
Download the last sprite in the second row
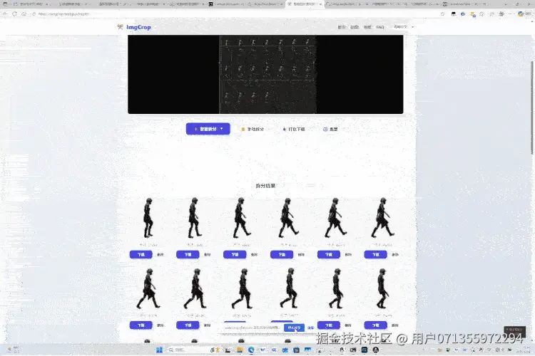pos(375,325)
